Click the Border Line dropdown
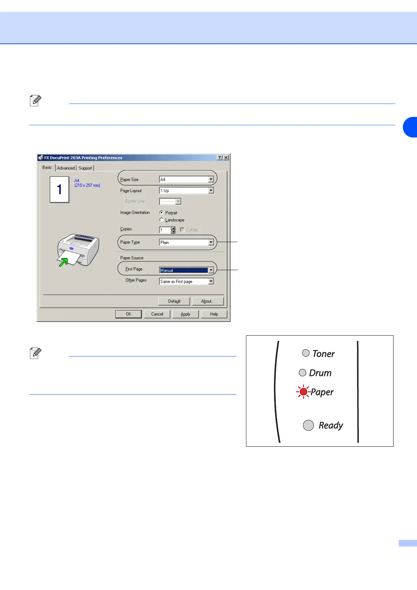The image size is (417, 590). point(170,201)
